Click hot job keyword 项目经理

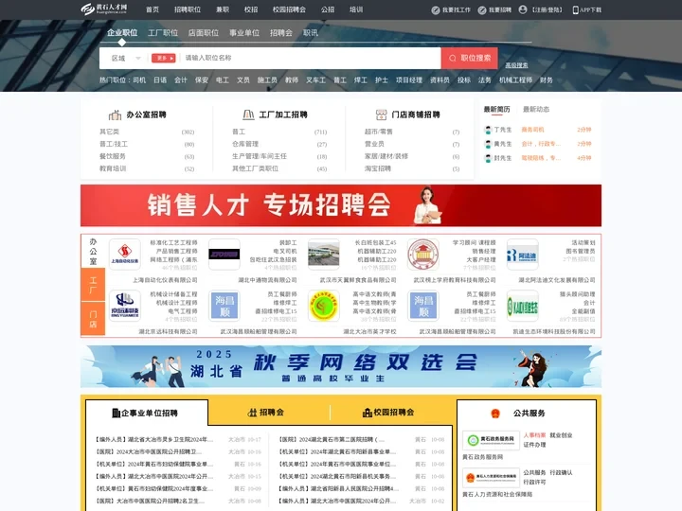click(x=409, y=80)
